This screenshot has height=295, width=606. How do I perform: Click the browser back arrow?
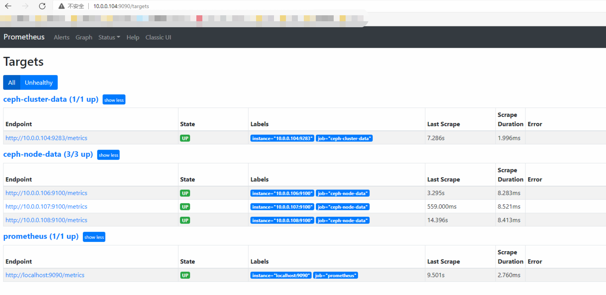[x=8, y=6]
